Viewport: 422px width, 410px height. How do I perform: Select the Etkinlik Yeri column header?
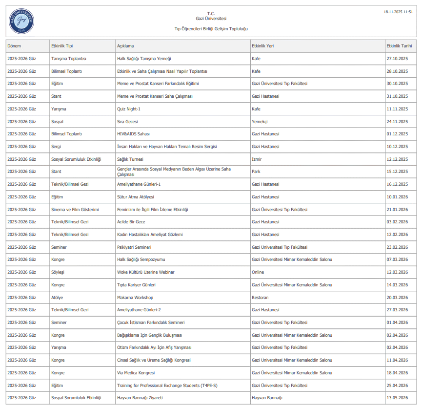coord(263,46)
